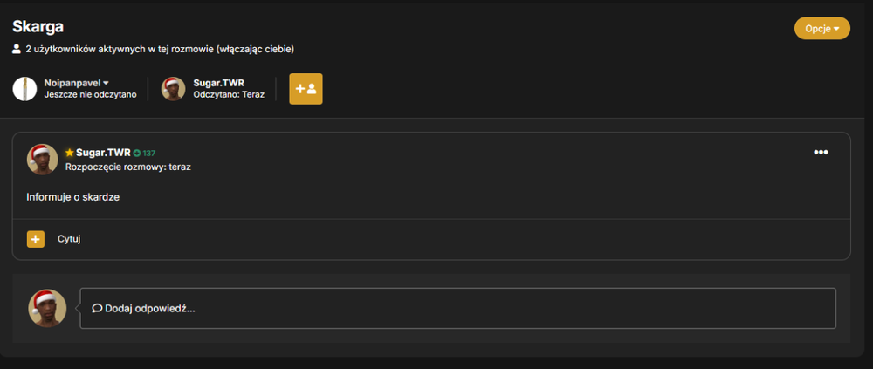The image size is (873, 369).
Task: Open Noipanpavel's avatar thumbnail
Action: [x=24, y=89]
